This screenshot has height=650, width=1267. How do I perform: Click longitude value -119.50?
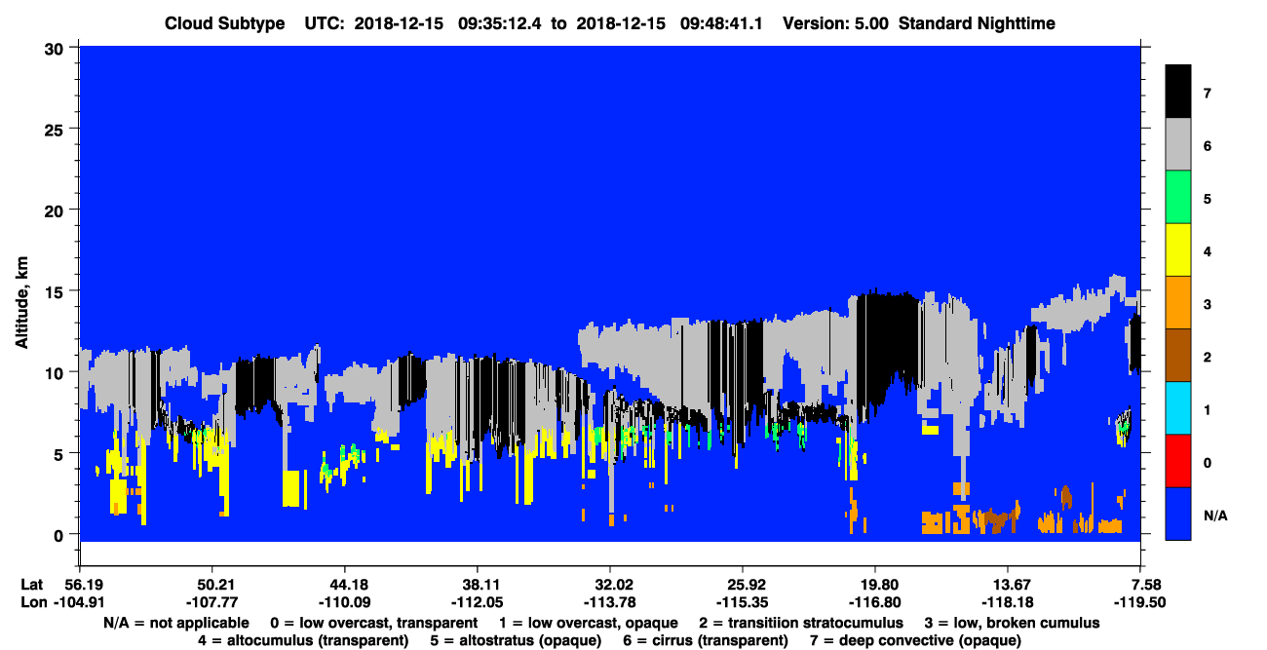coord(1139,602)
